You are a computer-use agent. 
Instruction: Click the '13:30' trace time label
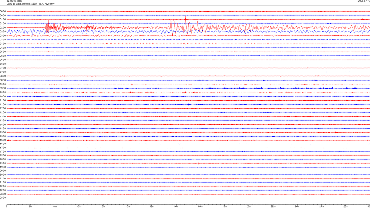point(3,121)
